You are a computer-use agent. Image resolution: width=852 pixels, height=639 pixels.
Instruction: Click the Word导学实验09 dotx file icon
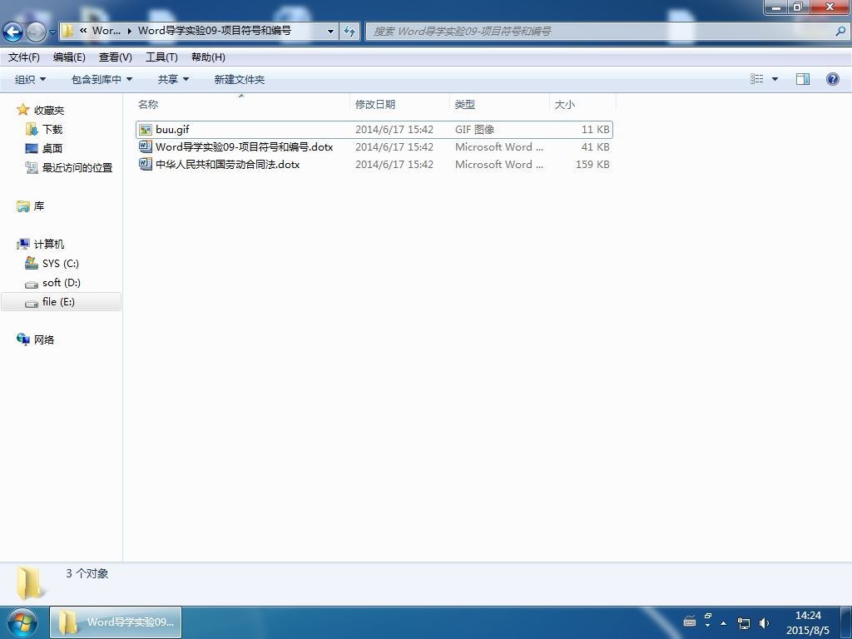click(145, 146)
